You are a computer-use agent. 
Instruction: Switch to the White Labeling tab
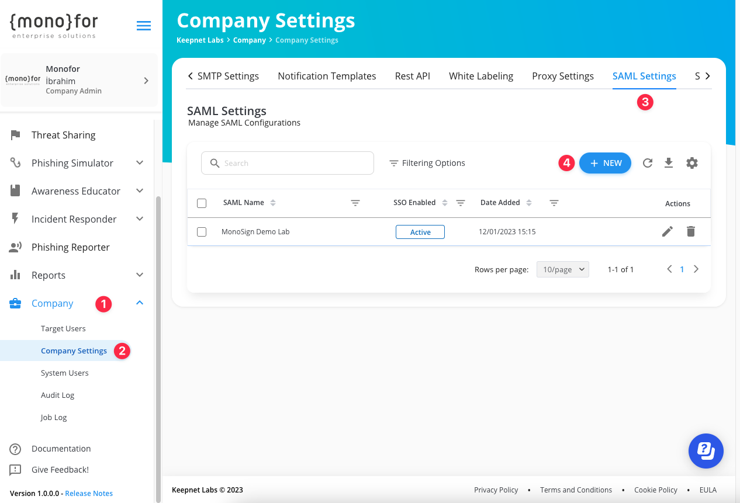pyautogui.click(x=480, y=76)
